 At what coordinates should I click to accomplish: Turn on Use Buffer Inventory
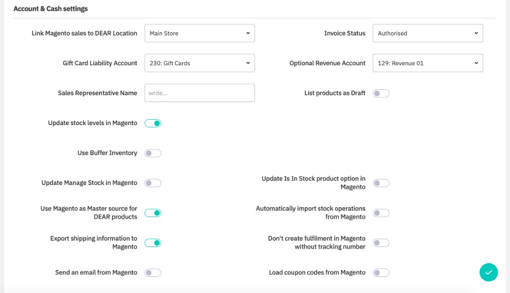coord(153,153)
